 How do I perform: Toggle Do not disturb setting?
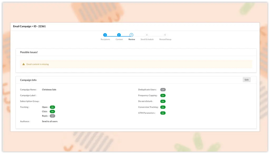[x=163, y=101]
